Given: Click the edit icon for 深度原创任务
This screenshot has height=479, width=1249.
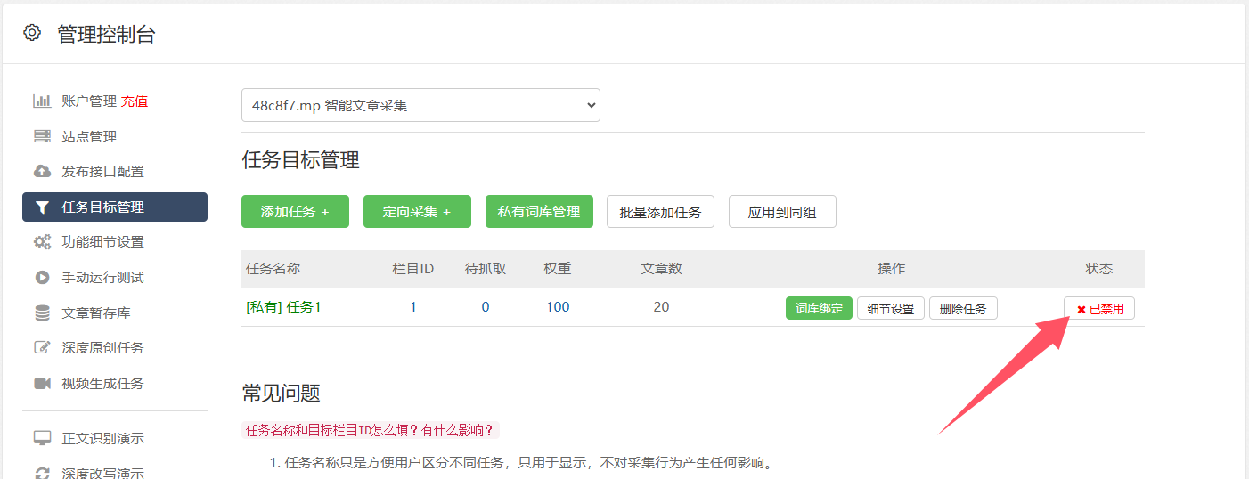Looking at the screenshot, I should pyautogui.click(x=42, y=347).
